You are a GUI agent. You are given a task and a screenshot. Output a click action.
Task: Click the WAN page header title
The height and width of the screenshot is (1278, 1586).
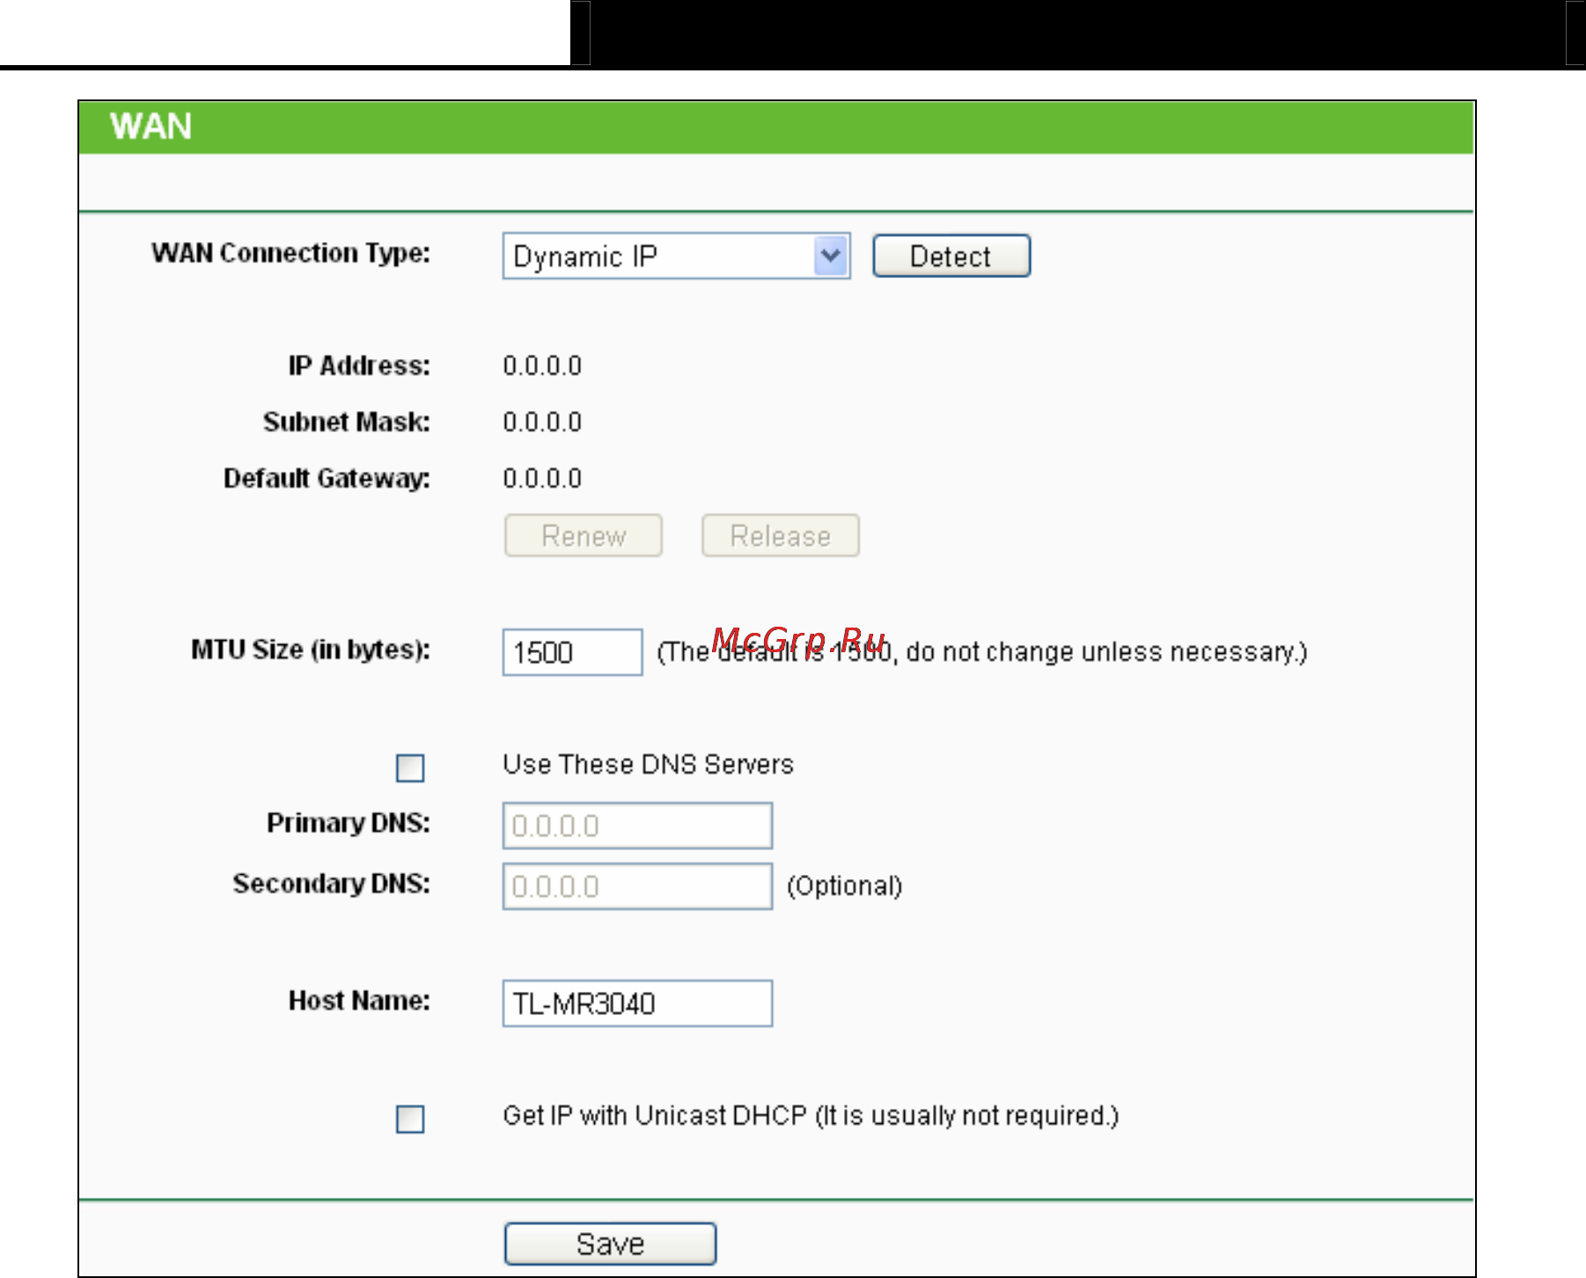coord(151,127)
